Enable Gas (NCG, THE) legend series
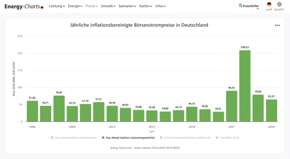Viewport: 290px width, 159px height. [227, 138]
